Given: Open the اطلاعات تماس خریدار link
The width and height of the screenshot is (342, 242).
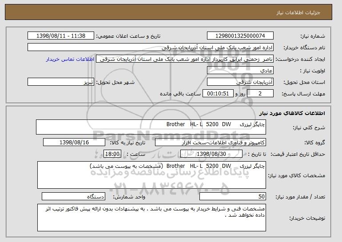Looking at the screenshot, I should (x=70, y=59).
